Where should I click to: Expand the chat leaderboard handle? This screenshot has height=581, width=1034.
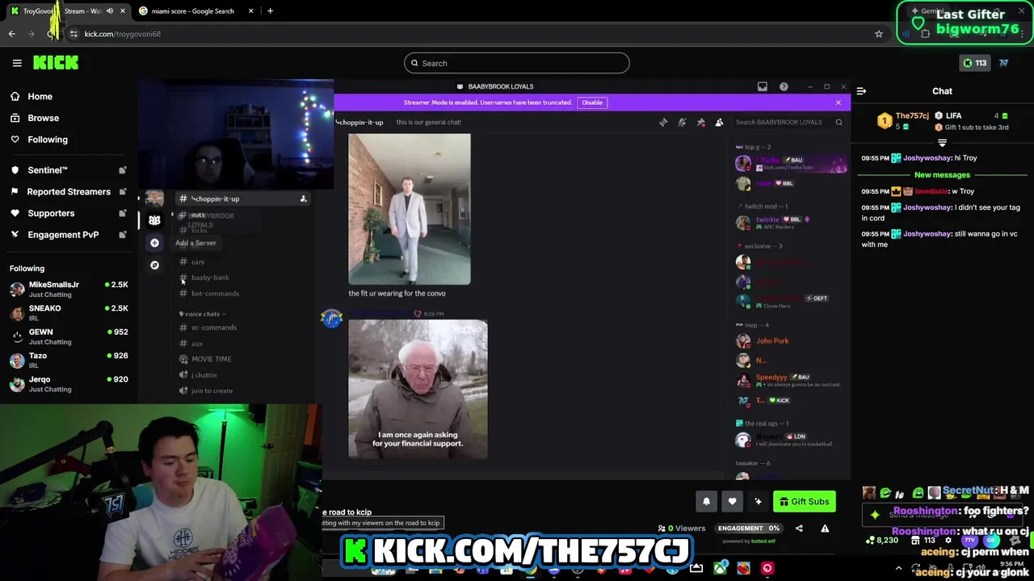click(x=942, y=143)
